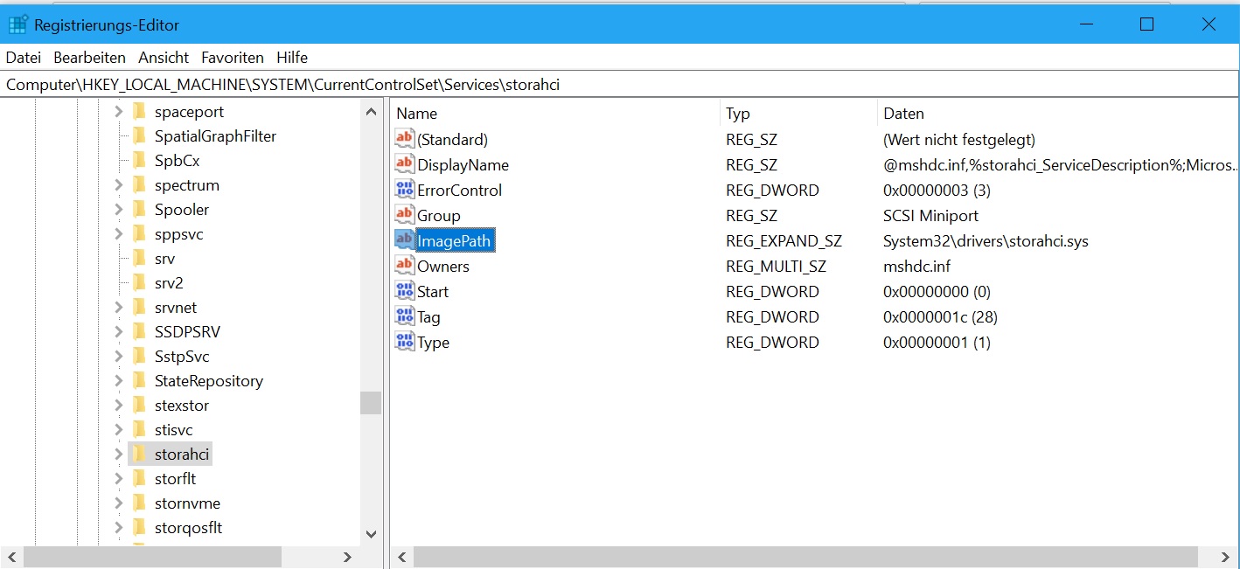
Task: Select the spaceport folder icon
Action: [138, 112]
